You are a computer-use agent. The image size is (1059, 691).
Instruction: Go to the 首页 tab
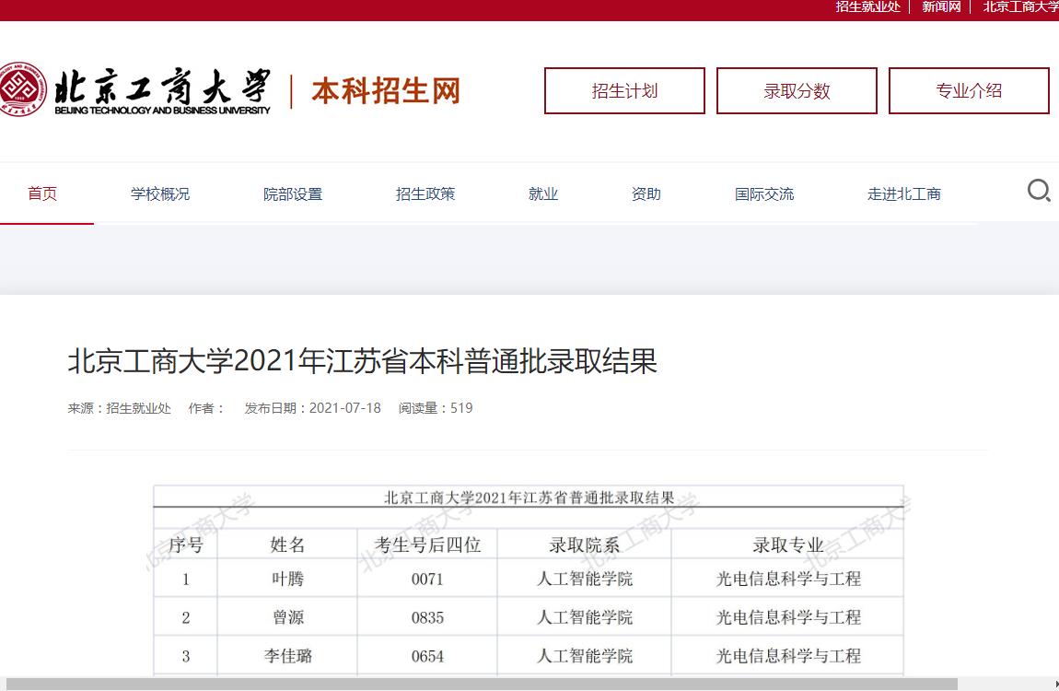tap(41, 193)
